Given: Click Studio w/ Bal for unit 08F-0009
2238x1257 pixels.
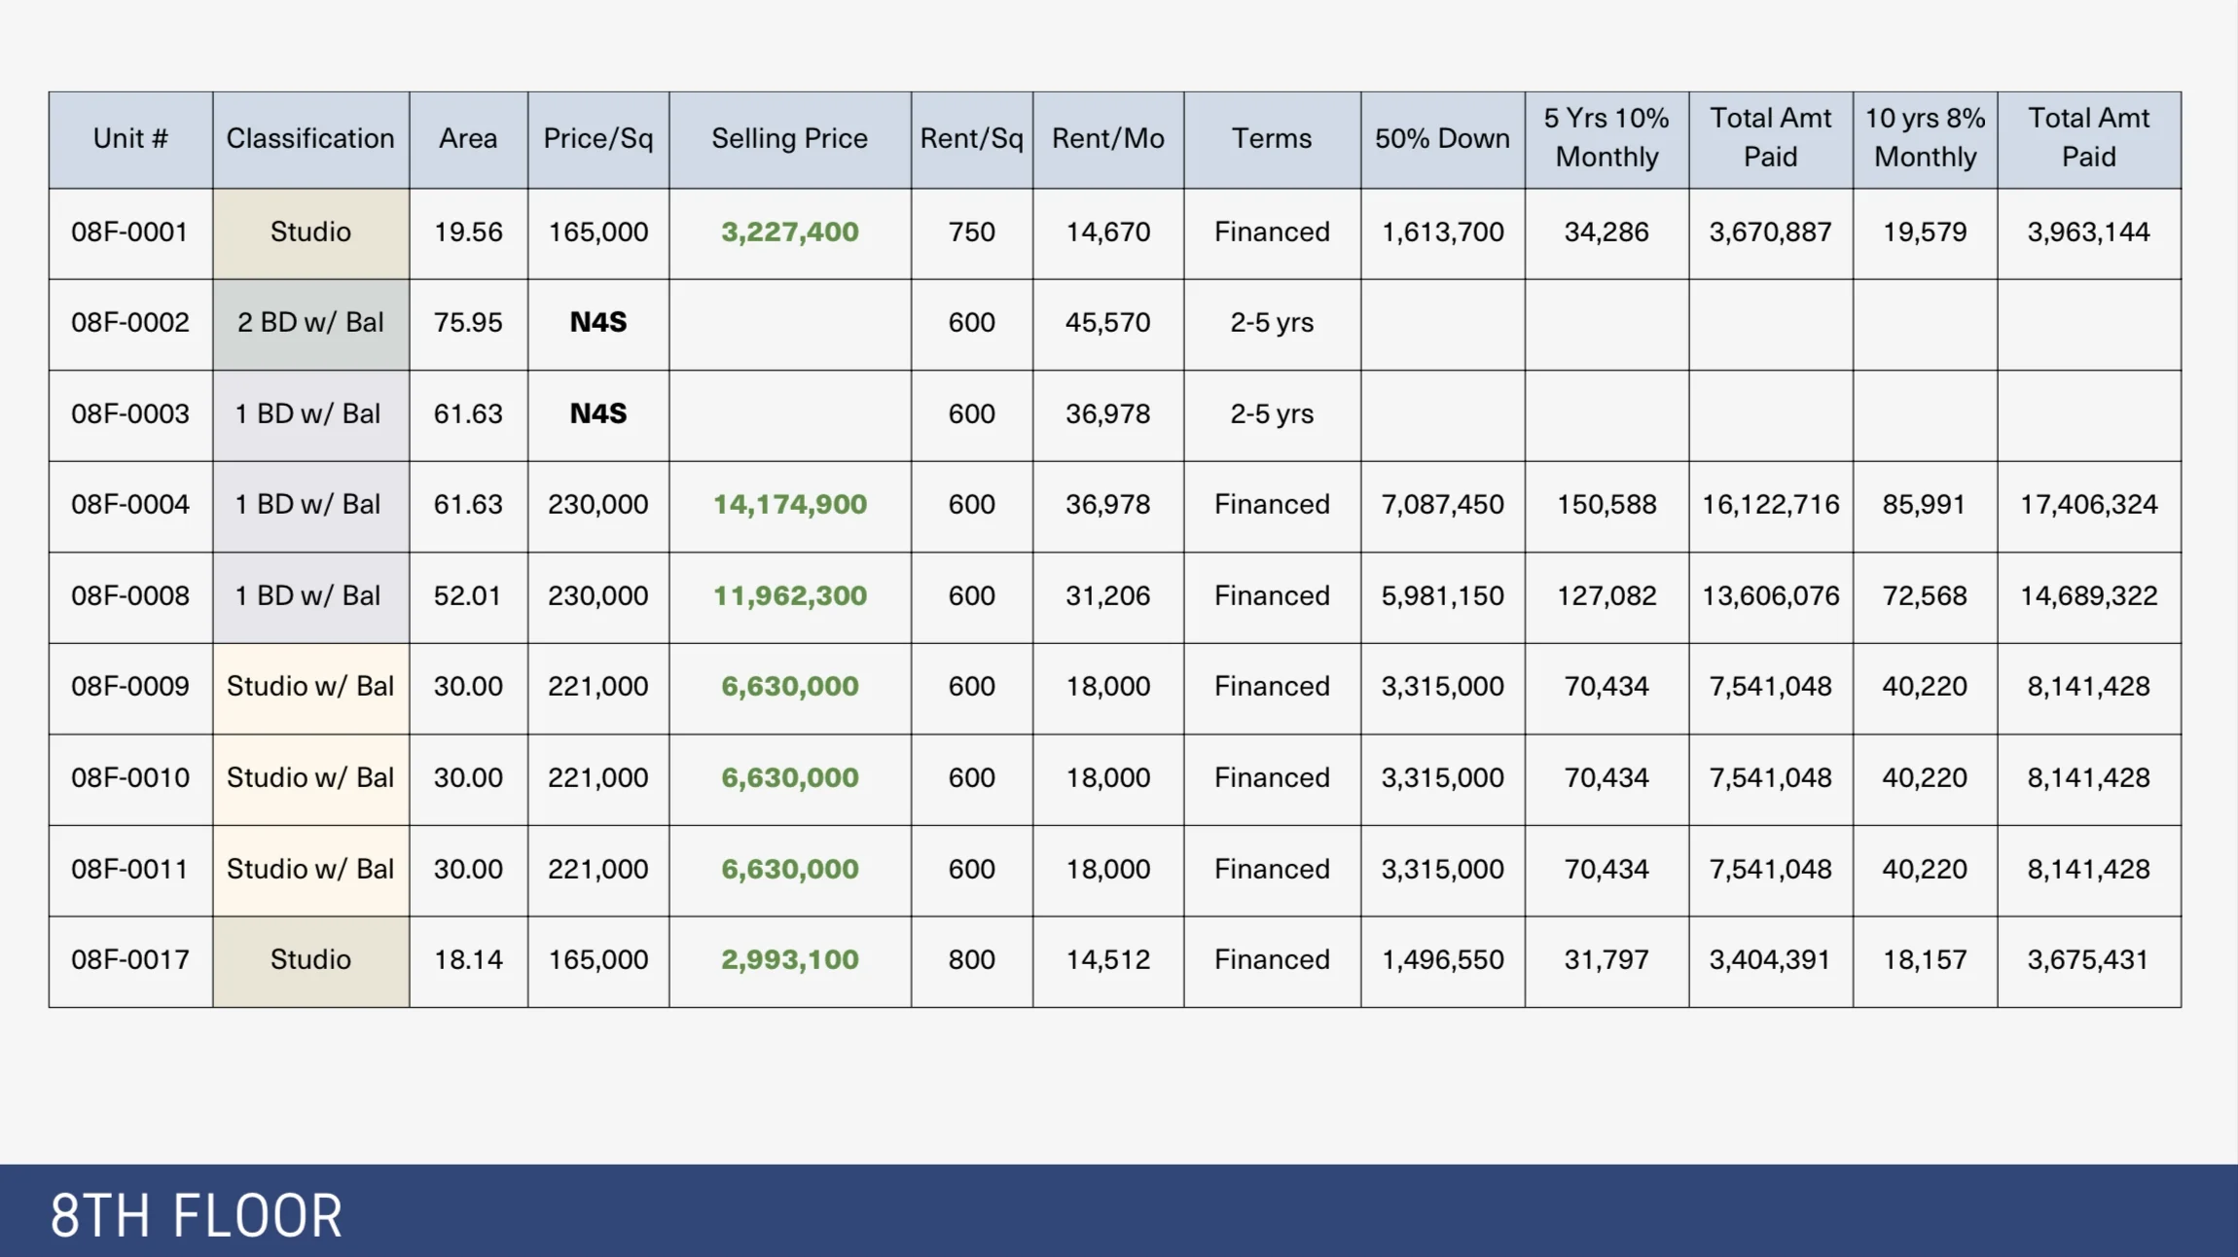Looking at the screenshot, I should click(310, 686).
